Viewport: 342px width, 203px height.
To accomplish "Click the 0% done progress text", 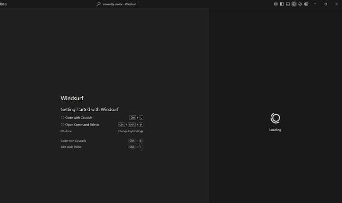I will coord(66,131).
